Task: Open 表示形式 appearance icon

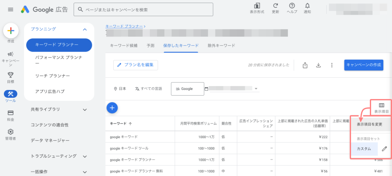Action: click(257, 9)
